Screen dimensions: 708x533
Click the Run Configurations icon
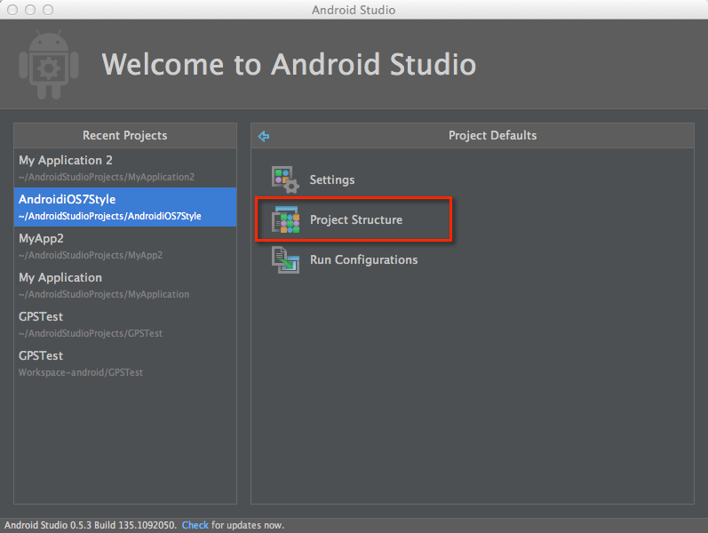[285, 260]
